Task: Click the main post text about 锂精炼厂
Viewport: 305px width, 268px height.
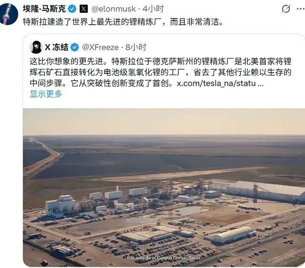Action: pos(123,21)
